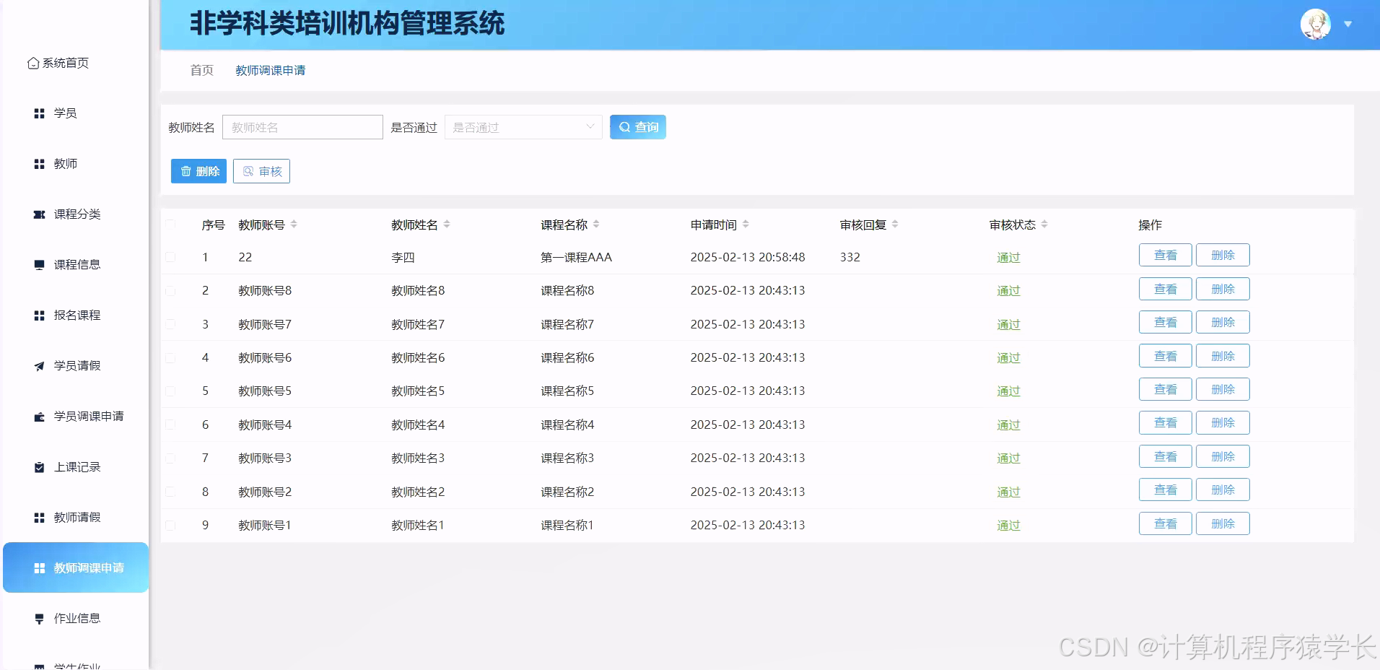
Task: Select the 上课记录 sidebar icon
Action: click(x=39, y=467)
